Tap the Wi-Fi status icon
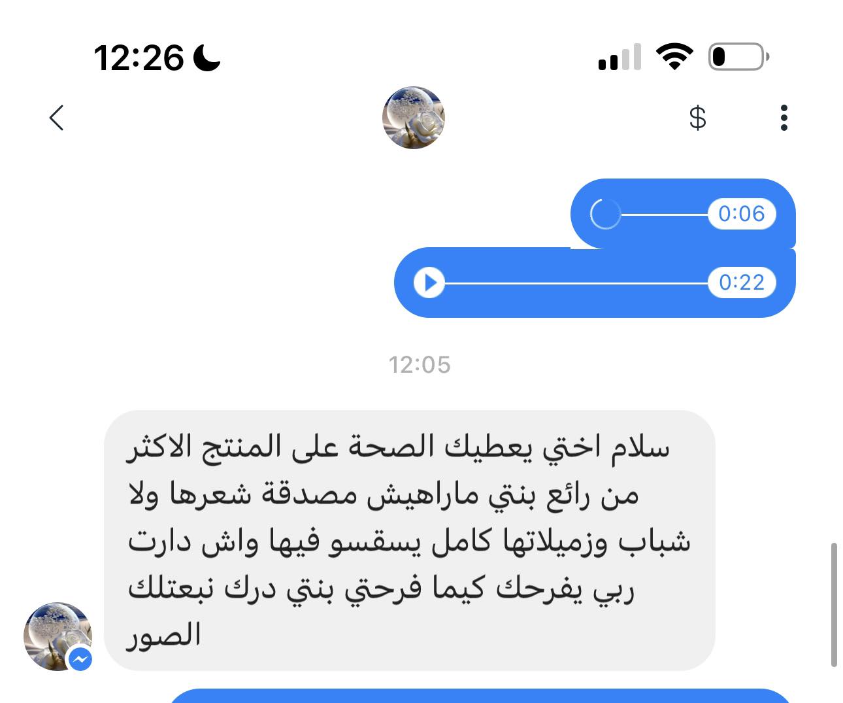The image size is (843, 703). click(x=675, y=57)
